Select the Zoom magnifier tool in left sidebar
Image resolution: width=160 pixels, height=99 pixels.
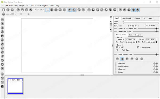(x=2, y=68)
